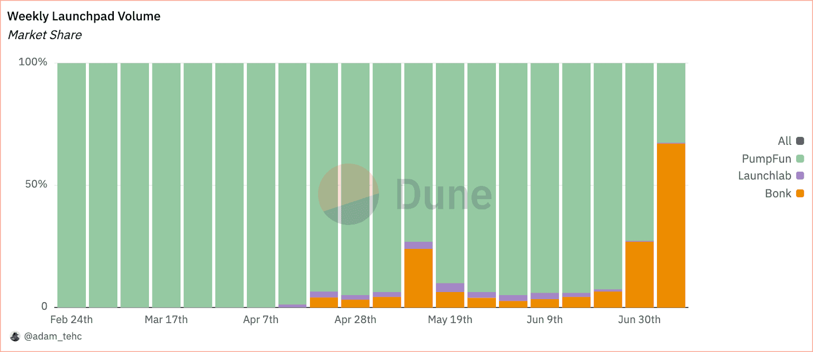This screenshot has height=352, width=813.
Task: Select the tallest orange Bonk bar segment
Action: (x=671, y=226)
